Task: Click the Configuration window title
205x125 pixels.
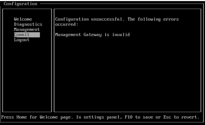Action: coord(20,4)
